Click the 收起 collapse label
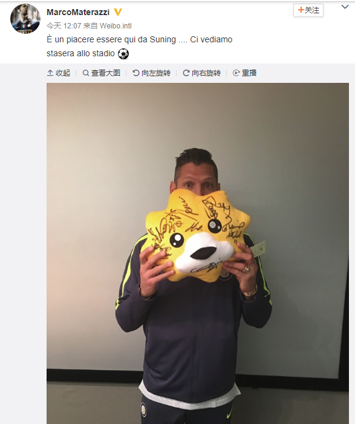The image size is (355, 424). [63, 73]
